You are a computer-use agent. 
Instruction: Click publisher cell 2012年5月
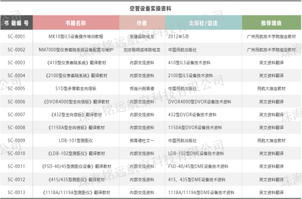tap(178, 37)
